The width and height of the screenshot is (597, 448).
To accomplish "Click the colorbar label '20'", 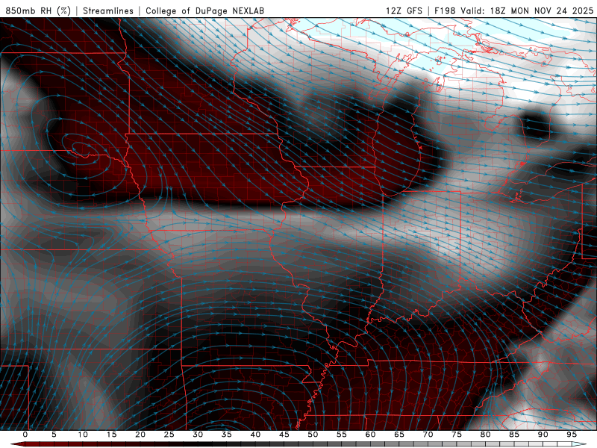I will coord(140,435).
